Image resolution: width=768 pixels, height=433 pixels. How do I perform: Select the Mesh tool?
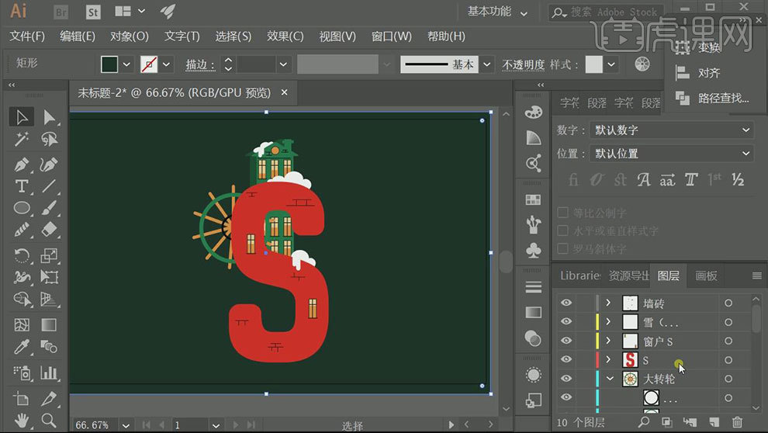pyautogui.click(x=22, y=324)
